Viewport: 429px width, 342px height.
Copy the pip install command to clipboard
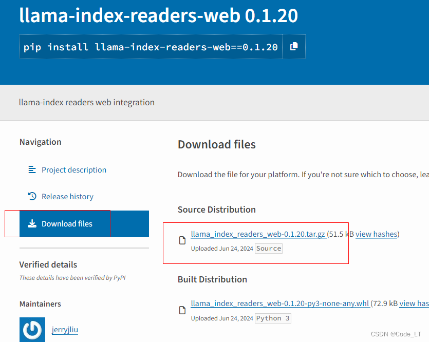294,47
